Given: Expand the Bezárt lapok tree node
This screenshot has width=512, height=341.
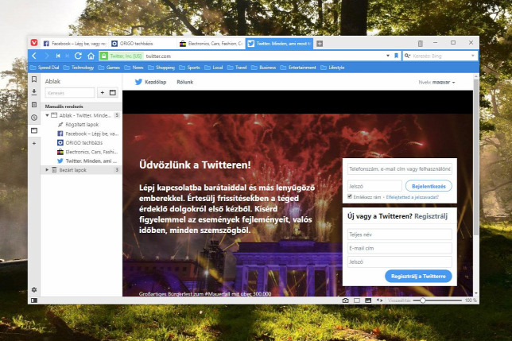Looking at the screenshot, I should point(47,169).
